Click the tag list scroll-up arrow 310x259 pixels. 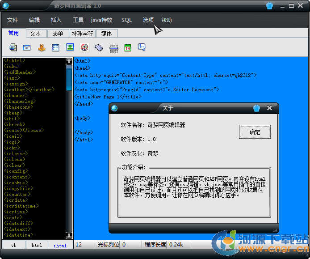(x=69, y=61)
